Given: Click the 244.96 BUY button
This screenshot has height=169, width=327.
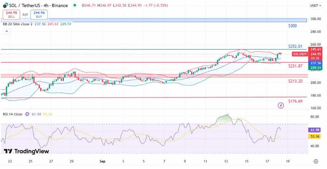Looking at the screenshot, I should (x=39, y=15).
